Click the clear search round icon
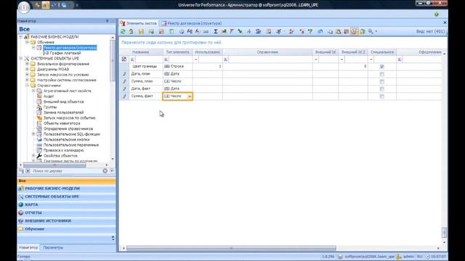465x261 pixels. (x=105, y=171)
